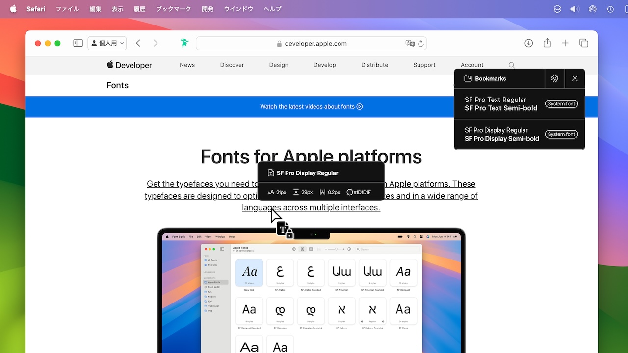Screen dimensions: 628x353
Task: Click the forward arrow in Safari toolbar
Action: [156, 43]
